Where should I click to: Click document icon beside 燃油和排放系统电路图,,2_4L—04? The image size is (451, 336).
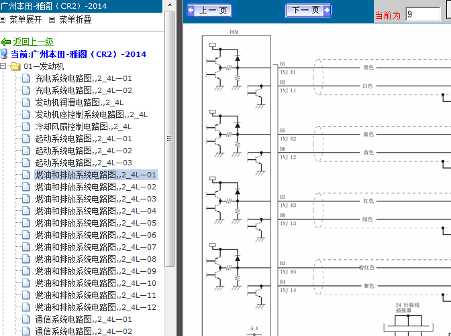pyautogui.click(x=26, y=211)
